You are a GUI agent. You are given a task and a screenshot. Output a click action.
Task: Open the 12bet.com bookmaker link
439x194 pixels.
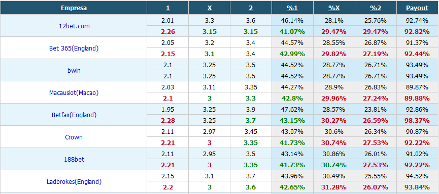click(74, 26)
